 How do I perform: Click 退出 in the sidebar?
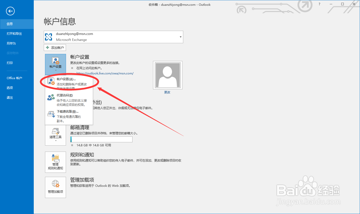point(17,98)
